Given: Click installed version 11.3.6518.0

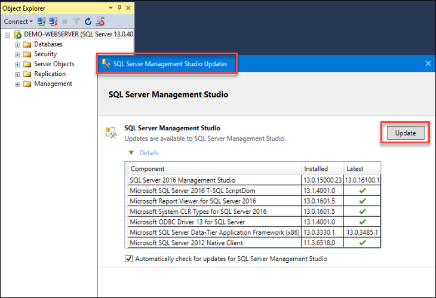Looking at the screenshot, I should 319,242.
